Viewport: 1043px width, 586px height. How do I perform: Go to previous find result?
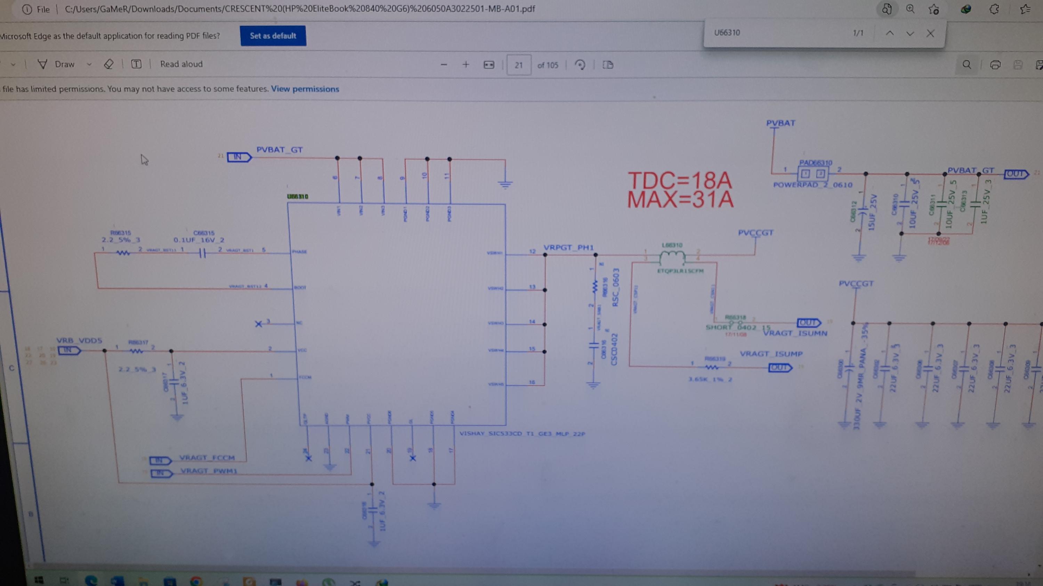click(x=890, y=33)
